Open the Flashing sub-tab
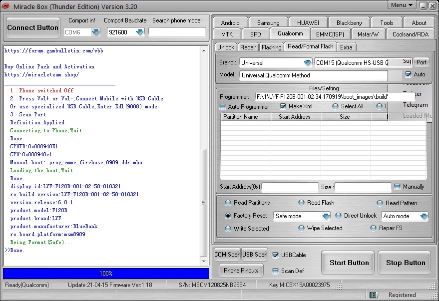 271,47
